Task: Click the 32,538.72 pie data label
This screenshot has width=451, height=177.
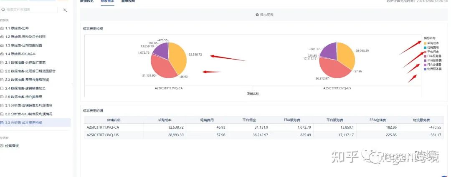Action: (x=195, y=55)
